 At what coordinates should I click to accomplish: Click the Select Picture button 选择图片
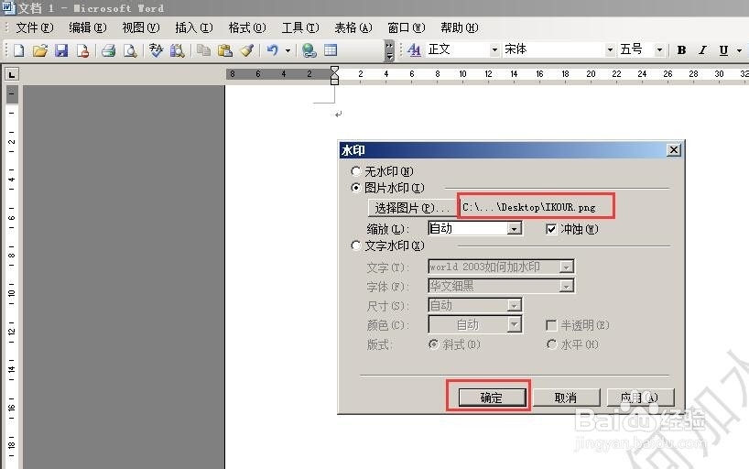coord(412,208)
